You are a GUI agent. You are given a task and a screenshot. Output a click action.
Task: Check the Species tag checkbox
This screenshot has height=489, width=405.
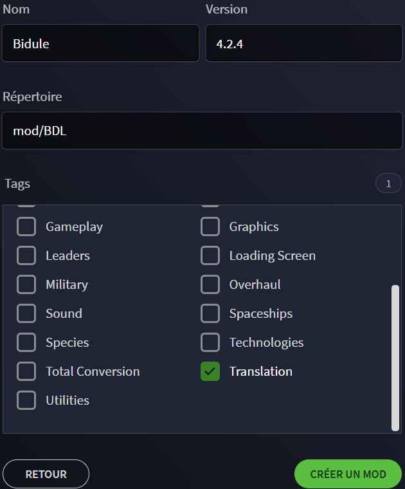pos(26,342)
